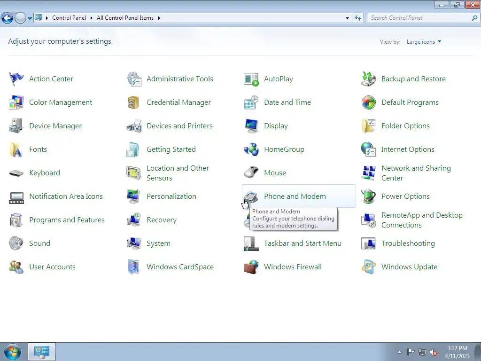This screenshot has width=481, height=361.
Task: Open the Recovery icon
Action: (134, 220)
